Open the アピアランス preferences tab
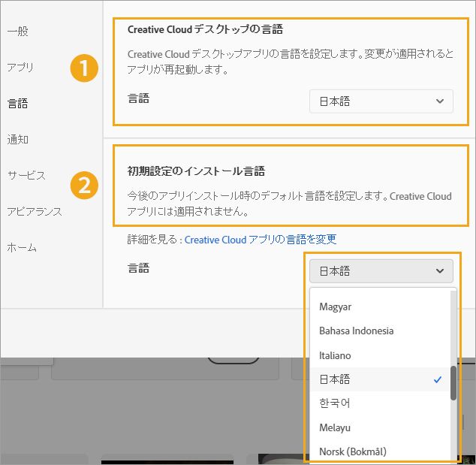476x465 pixels. [x=35, y=211]
